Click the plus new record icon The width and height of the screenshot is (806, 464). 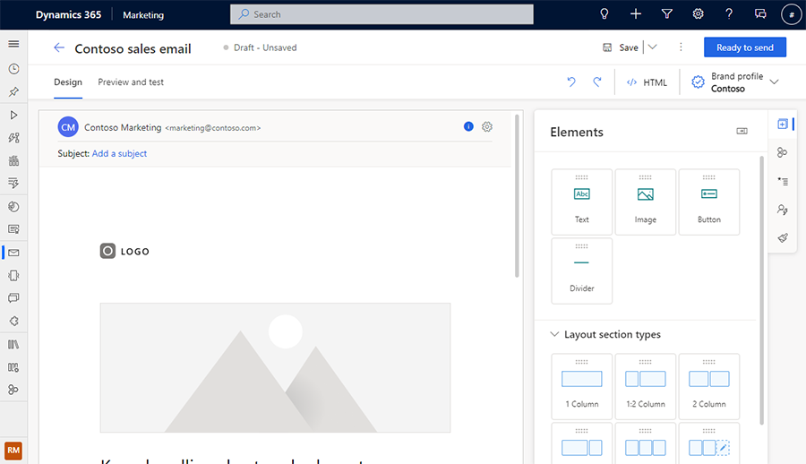[636, 14]
